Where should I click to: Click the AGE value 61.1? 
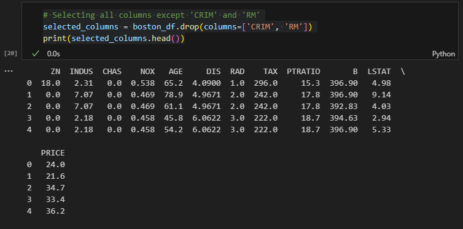click(173, 107)
